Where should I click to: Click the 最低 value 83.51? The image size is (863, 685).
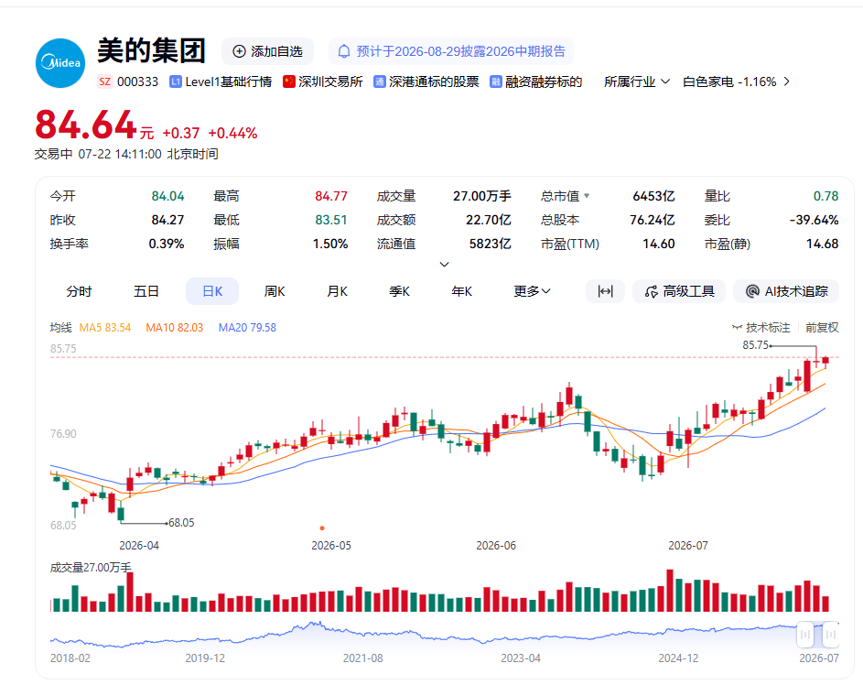[331, 220]
